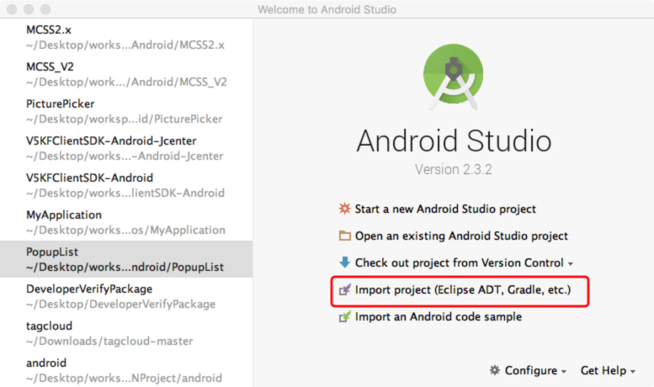The height and width of the screenshot is (387, 654).
Task: Open an existing Android Studio project
Action: click(461, 236)
